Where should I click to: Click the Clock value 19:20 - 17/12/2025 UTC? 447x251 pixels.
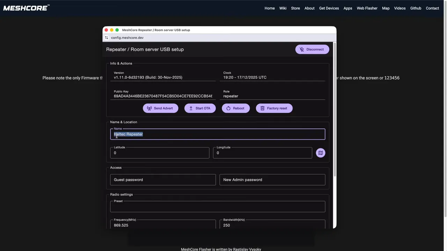pyautogui.click(x=245, y=77)
